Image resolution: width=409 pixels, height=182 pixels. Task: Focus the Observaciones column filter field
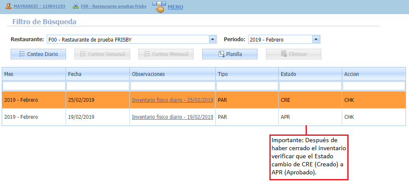[x=173, y=86]
